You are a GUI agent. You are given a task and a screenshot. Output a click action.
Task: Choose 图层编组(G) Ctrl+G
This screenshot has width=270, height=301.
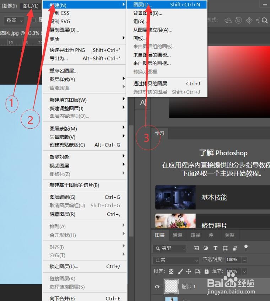pyautogui.click(x=84, y=197)
